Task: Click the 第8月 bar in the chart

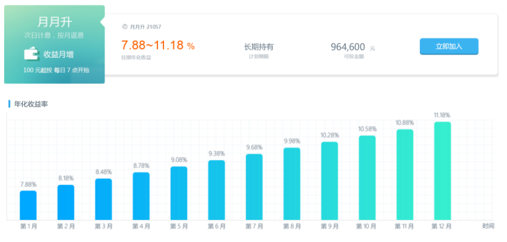Action: click(292, 184)
